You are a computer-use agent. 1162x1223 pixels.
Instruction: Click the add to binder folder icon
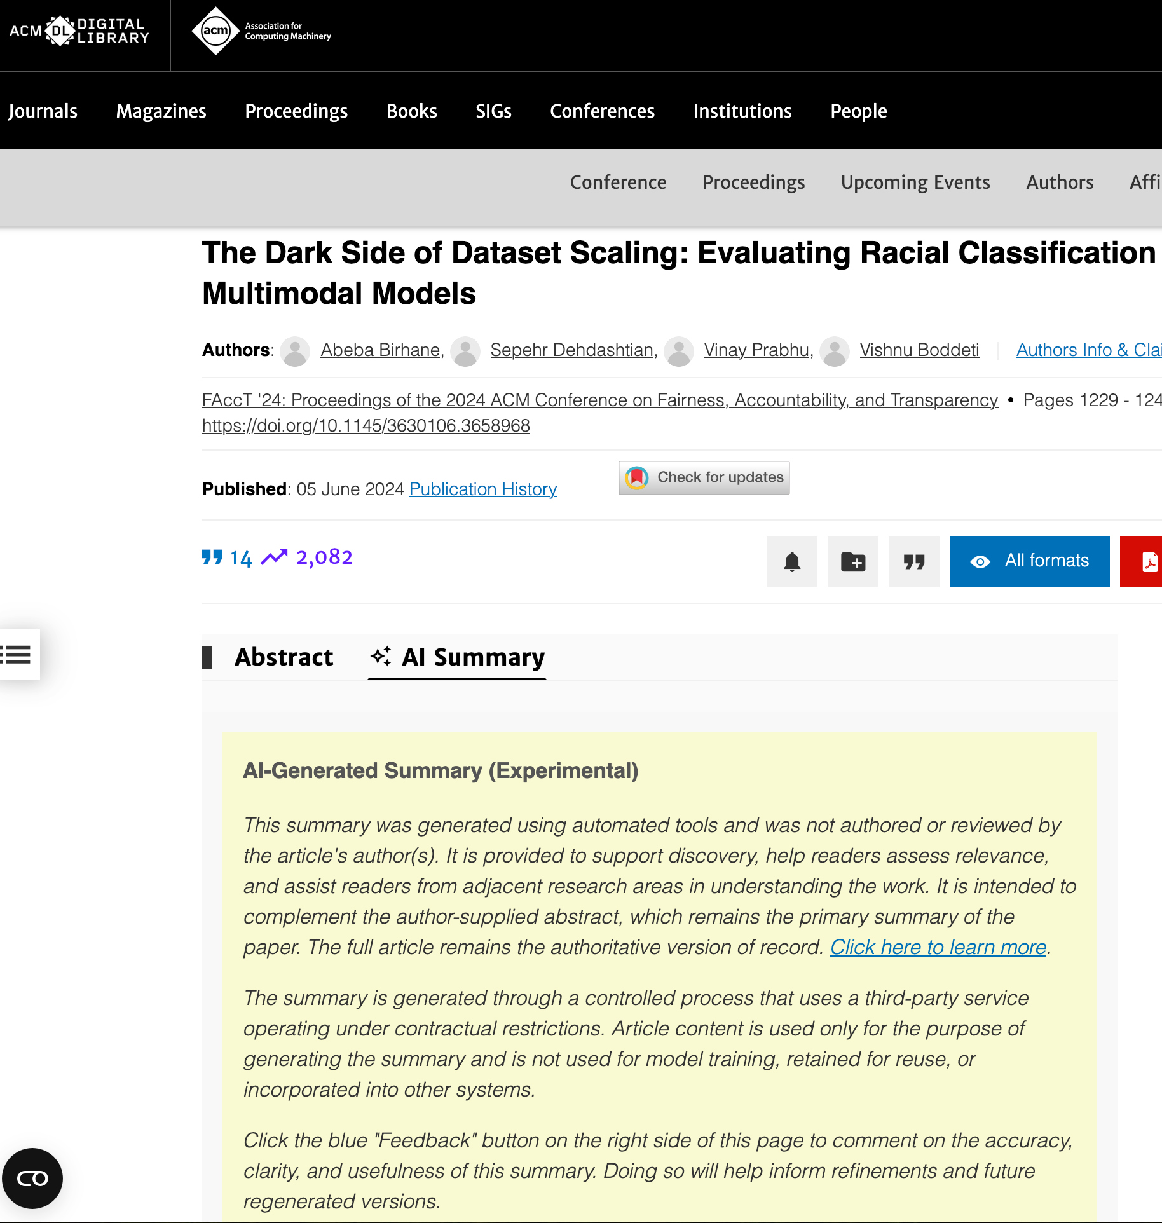pyautogui.click(x=852, y=562)
